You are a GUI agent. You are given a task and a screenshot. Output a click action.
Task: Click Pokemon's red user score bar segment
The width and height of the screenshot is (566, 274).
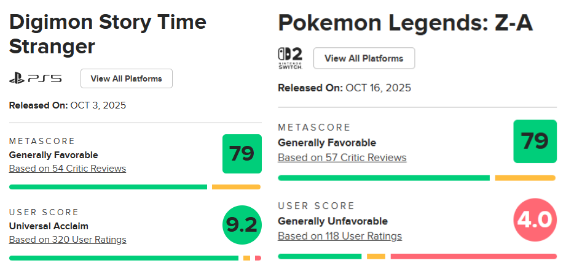(x=473, y=256)
